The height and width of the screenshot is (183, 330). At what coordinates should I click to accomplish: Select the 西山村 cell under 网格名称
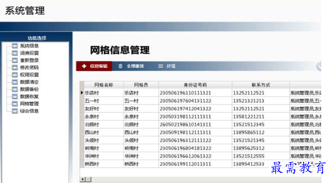[x=104, y=132]
